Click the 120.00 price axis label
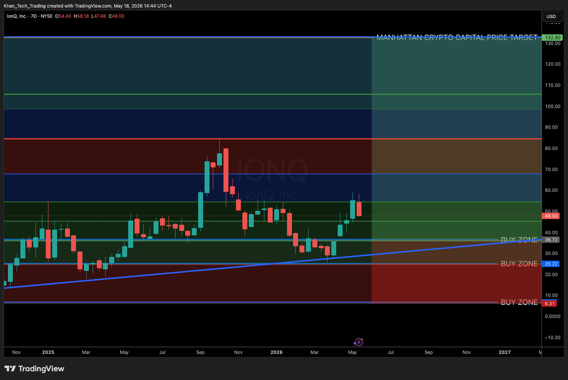This screenshot has height=380, width=568. click(552, 64)
